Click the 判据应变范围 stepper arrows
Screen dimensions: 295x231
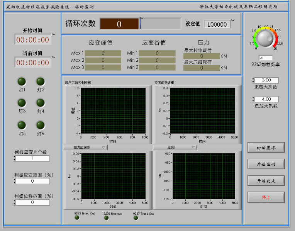[x=15, y=181]
